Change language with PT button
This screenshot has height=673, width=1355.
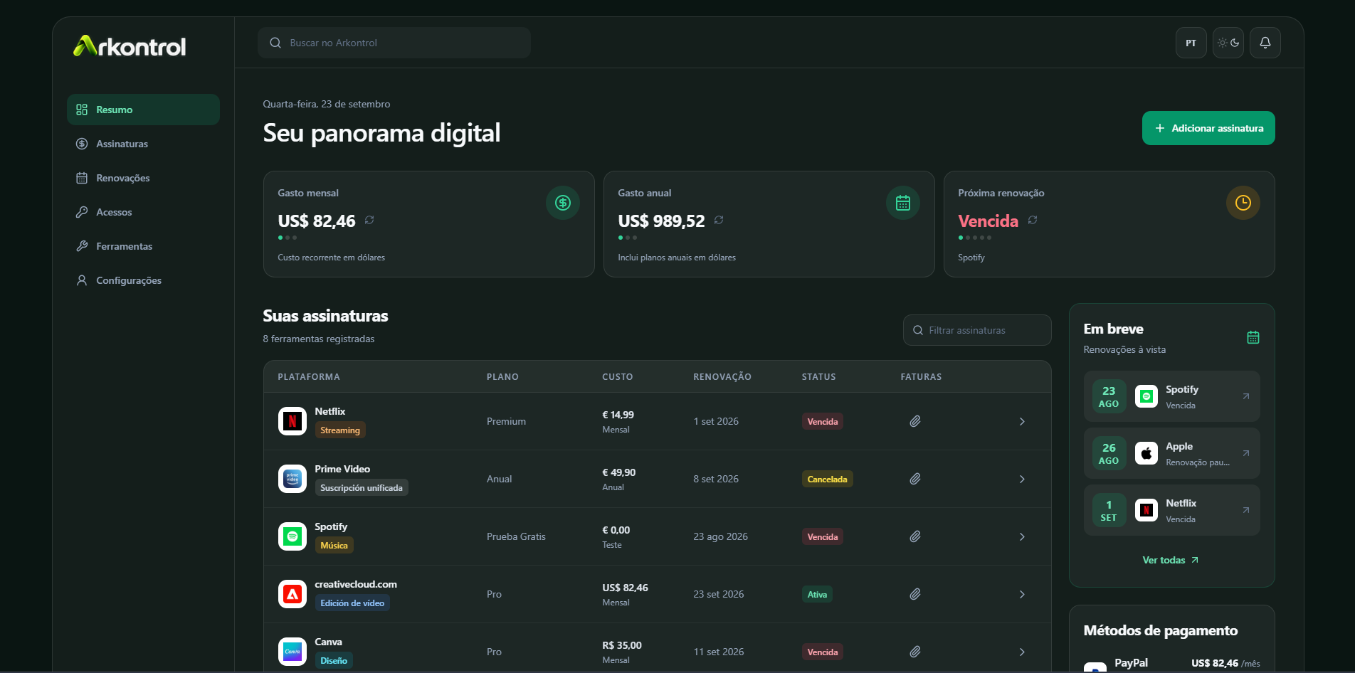click(x=1191, y=43)
